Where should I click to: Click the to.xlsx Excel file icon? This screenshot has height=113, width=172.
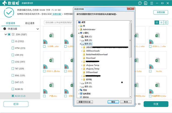157,60
